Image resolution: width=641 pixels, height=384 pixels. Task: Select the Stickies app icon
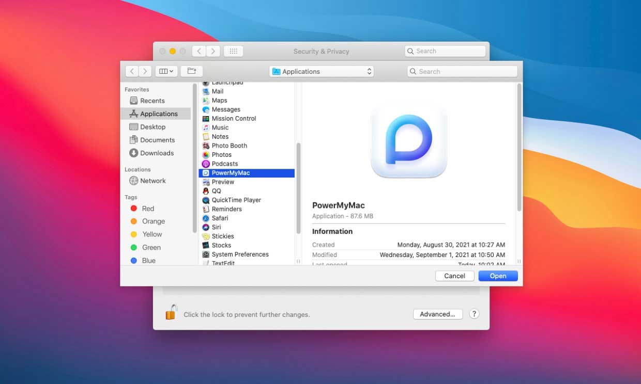pos(206,236)
